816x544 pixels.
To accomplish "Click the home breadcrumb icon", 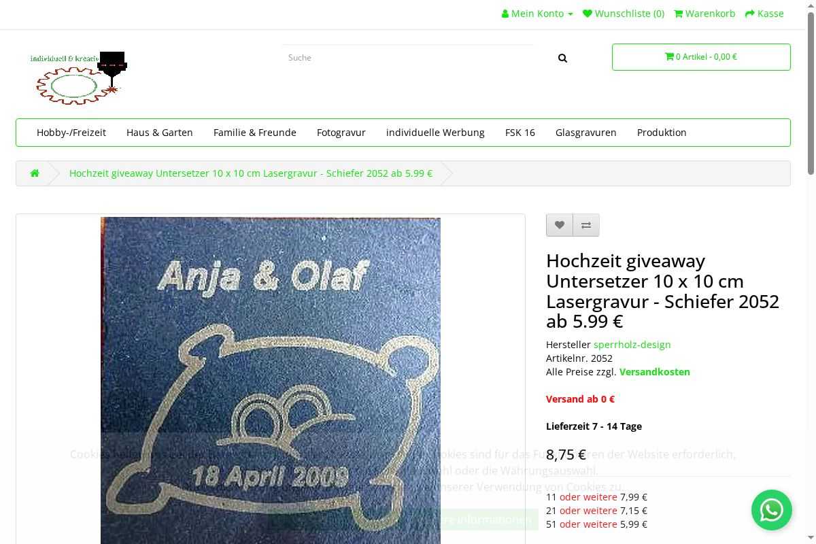I will [x=35, y=173].
